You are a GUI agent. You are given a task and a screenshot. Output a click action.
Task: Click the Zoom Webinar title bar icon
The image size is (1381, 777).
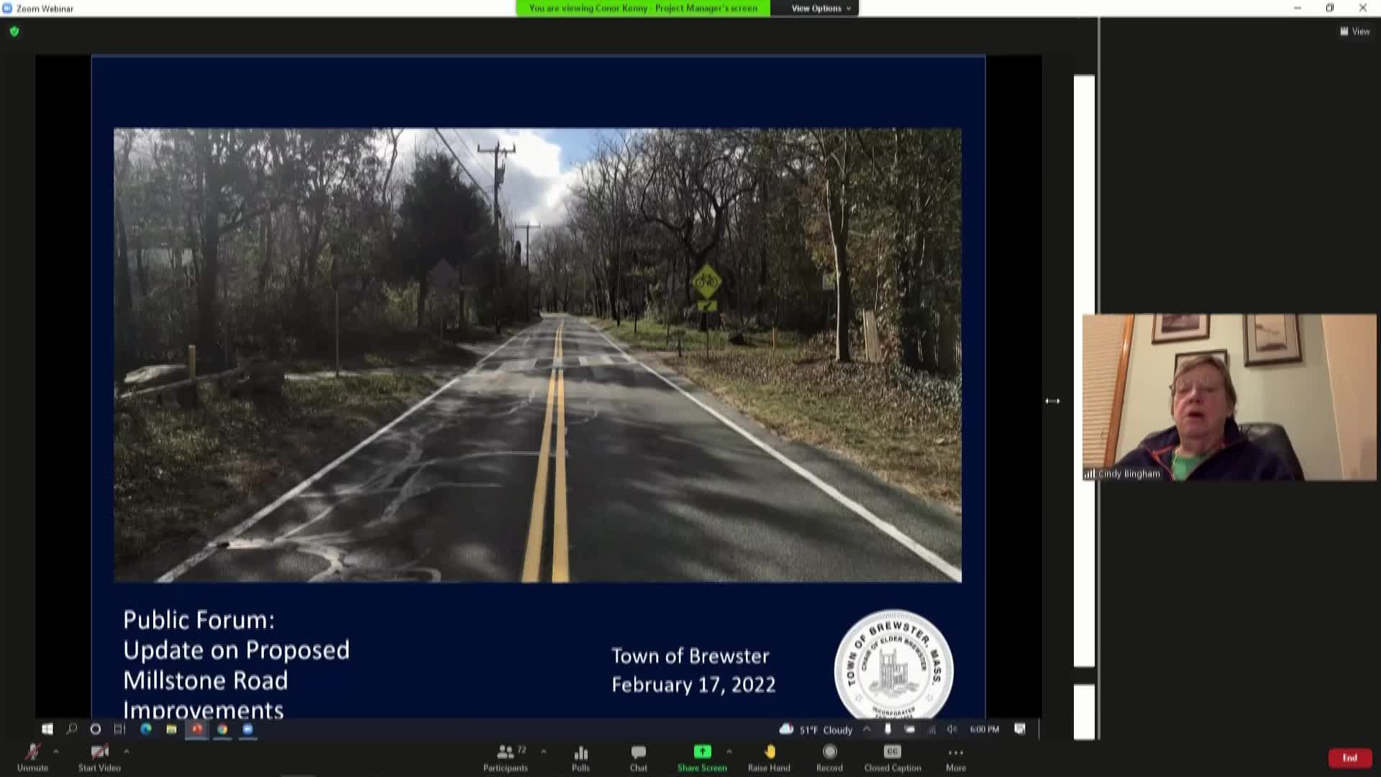[7, 8]
